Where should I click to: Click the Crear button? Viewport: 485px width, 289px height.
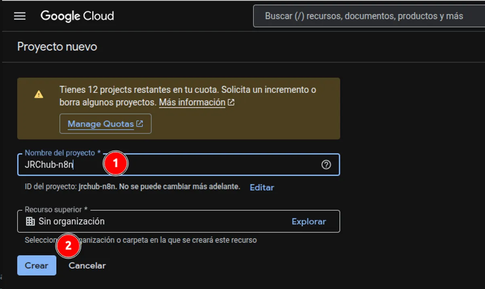pyautogui.click(x=37, y=266)
